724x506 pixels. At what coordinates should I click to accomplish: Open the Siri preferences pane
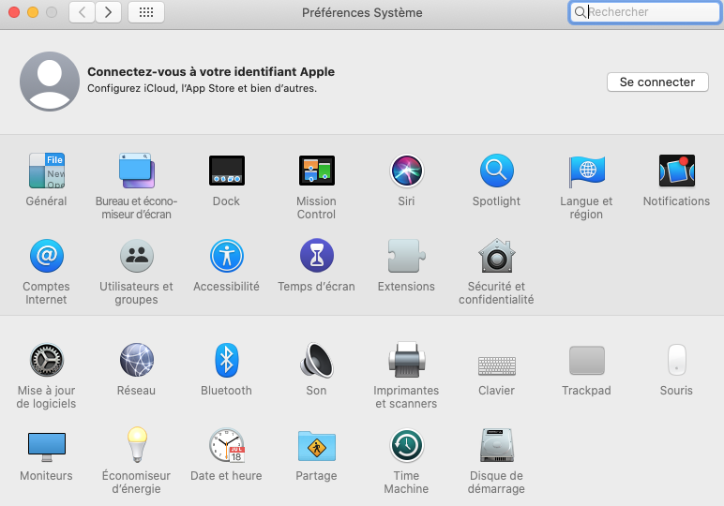click(407, 171)
